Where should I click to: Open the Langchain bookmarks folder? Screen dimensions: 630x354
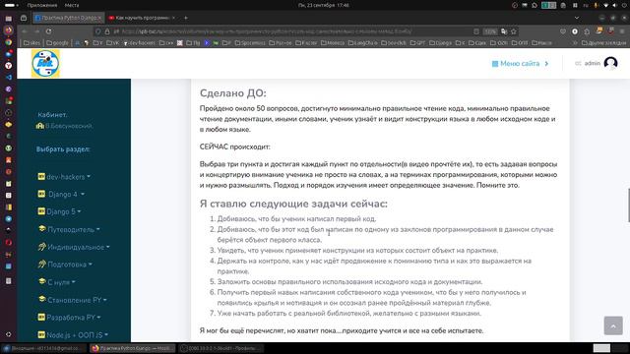363,42
